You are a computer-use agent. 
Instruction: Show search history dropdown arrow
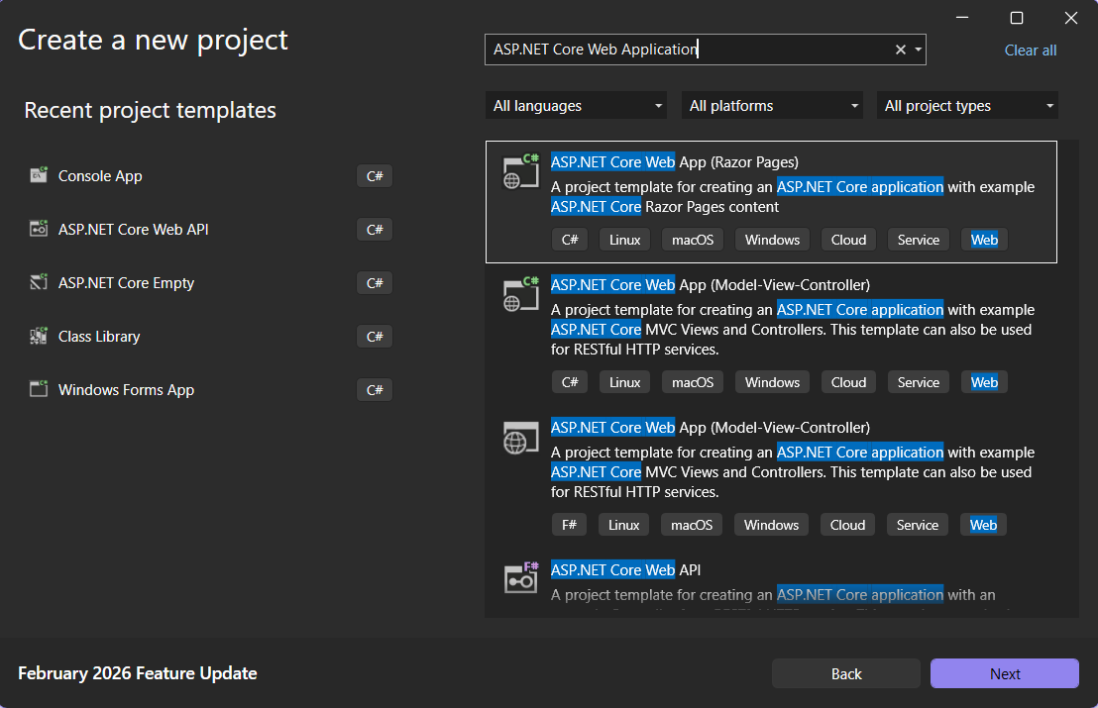pos(918,50)
